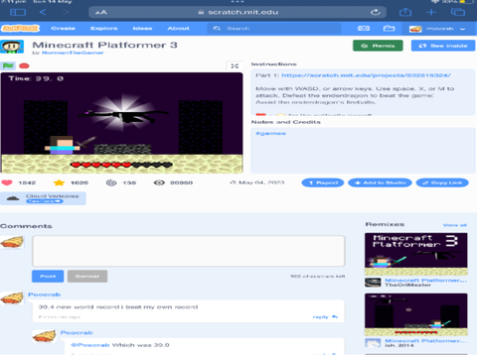477x357 pixels.
Task: Click the See inside button
Action: pos(443,46)
